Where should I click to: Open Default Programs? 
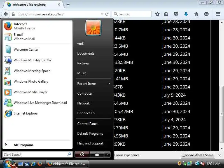pyautogui.click(x=90, y=134)
